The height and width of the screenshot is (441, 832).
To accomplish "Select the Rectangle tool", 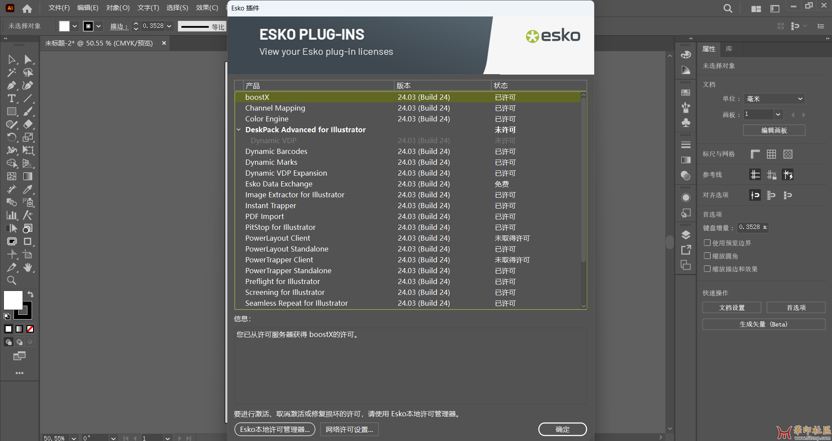I will pyautogui.click(x=12, y=111).
